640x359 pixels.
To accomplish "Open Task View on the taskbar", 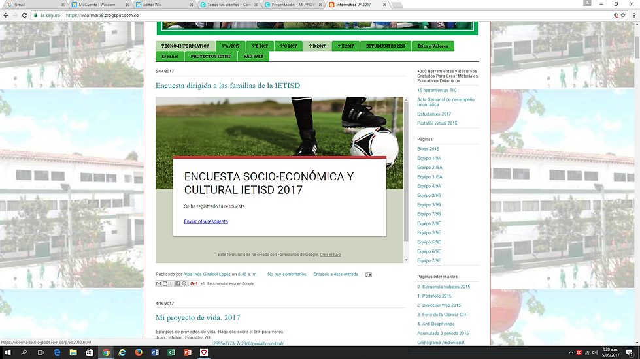I will click(40, 352).
